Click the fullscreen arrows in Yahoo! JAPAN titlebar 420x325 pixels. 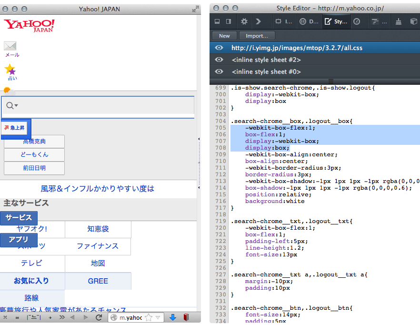click(x=196, y=10)
